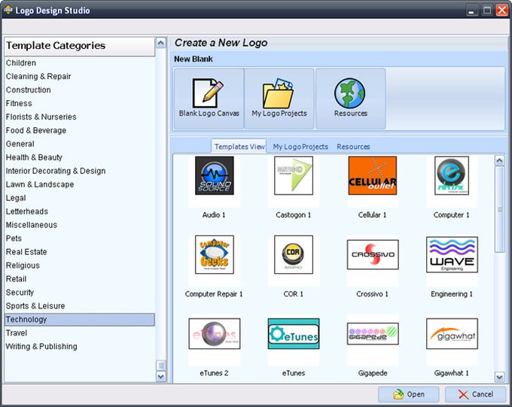Select the Castogon 1 template thumbnail
512x407 pixels.
tap(294, 175)
